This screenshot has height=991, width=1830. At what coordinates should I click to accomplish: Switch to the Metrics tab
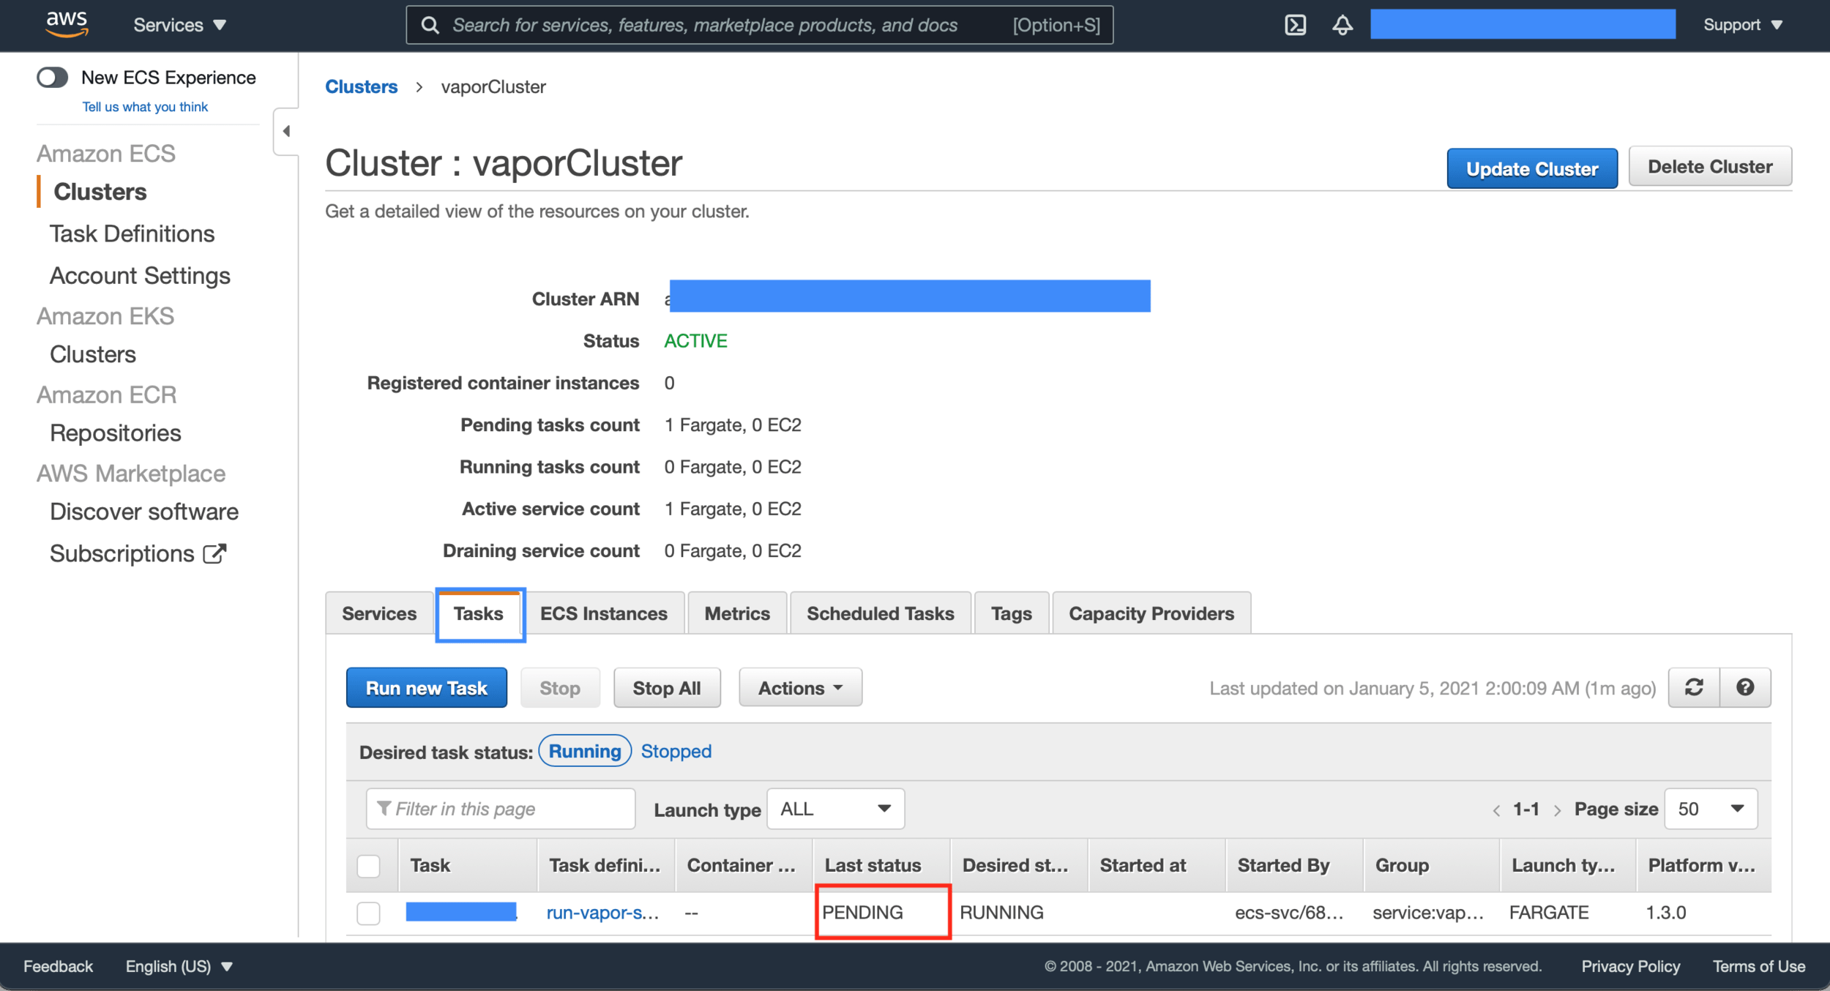(736, 613)
